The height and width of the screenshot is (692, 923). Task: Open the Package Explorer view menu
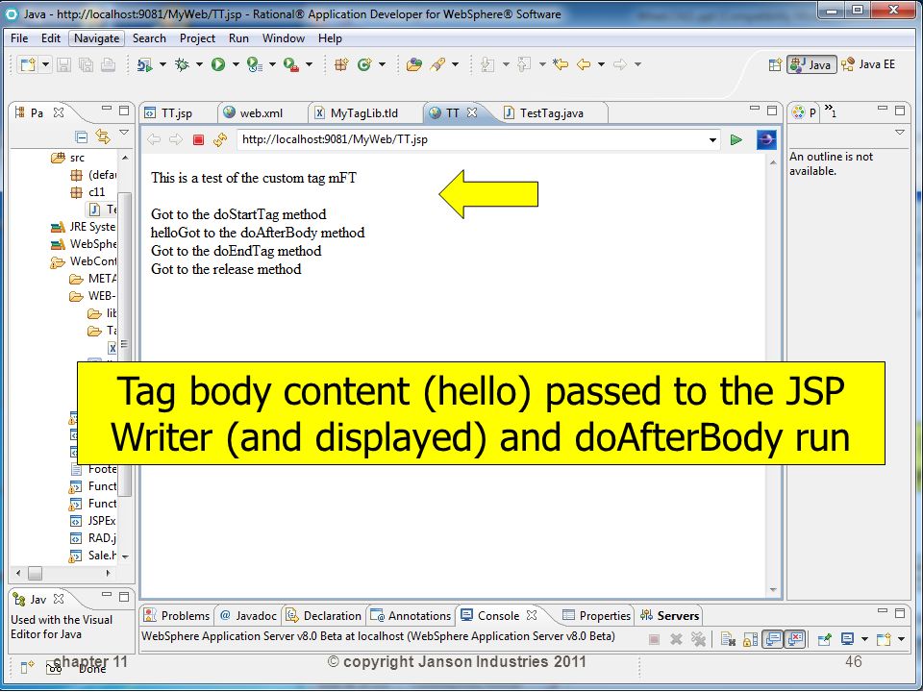tap(124, 133)
